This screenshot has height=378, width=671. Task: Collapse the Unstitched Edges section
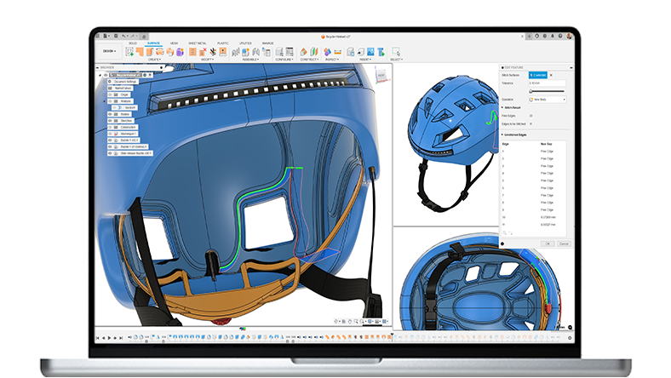[x=502, y=135]
